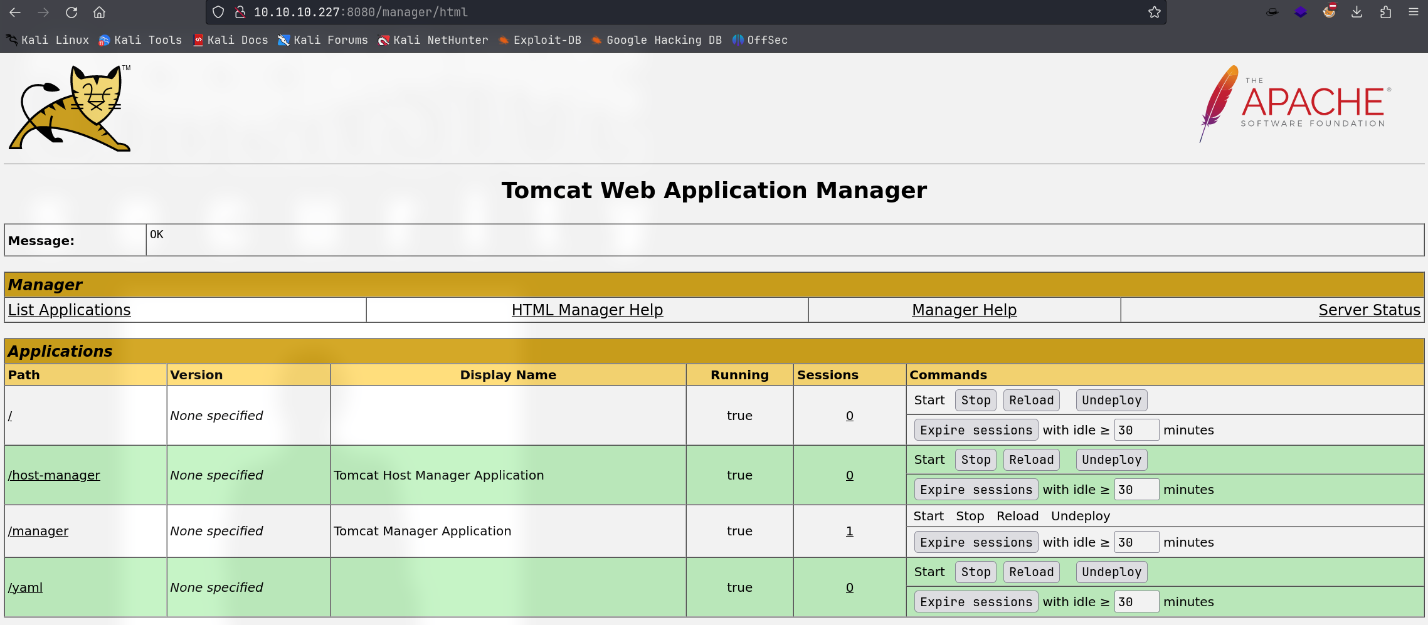This screenshot has height=625, width=1428.
Task: Reload the /yaml application
Action: 1031,572
